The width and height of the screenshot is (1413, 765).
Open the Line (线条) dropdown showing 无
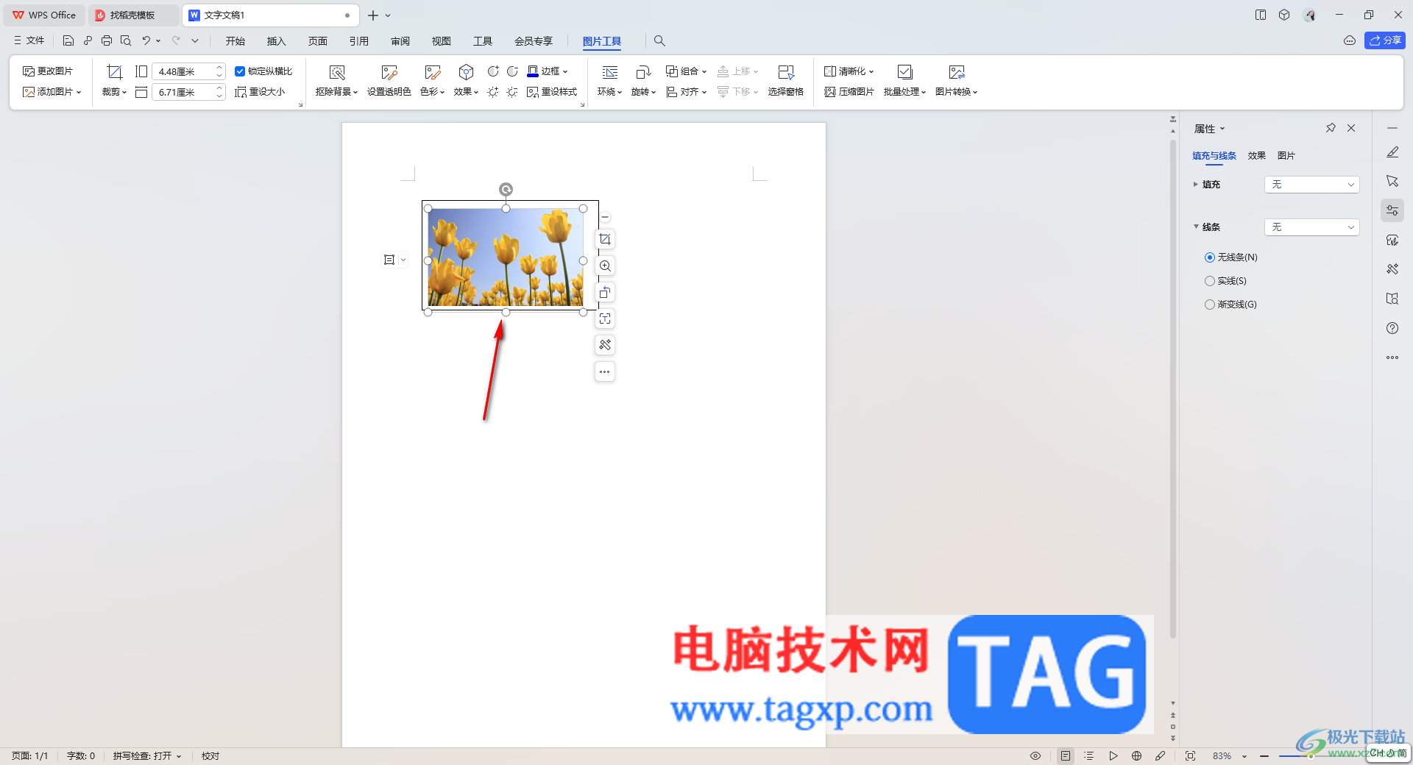(1311, 227)
